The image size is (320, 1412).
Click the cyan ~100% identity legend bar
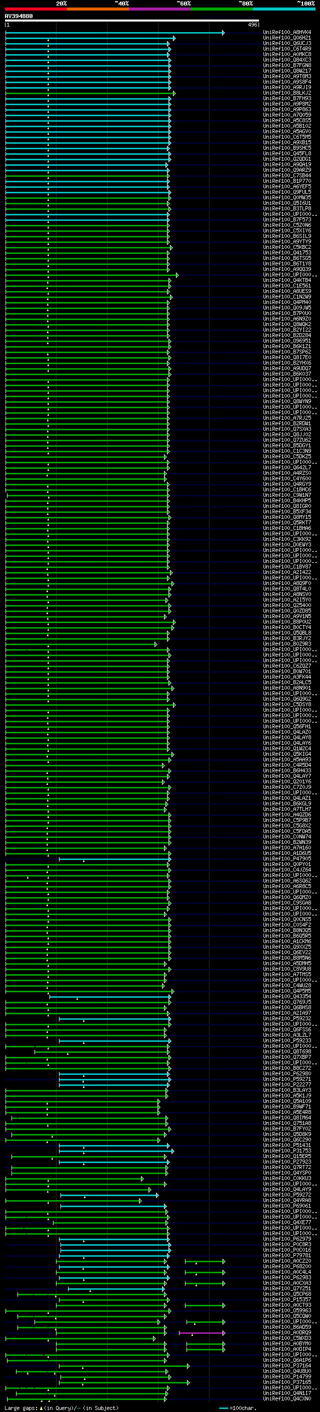click(x=284, y=9)
